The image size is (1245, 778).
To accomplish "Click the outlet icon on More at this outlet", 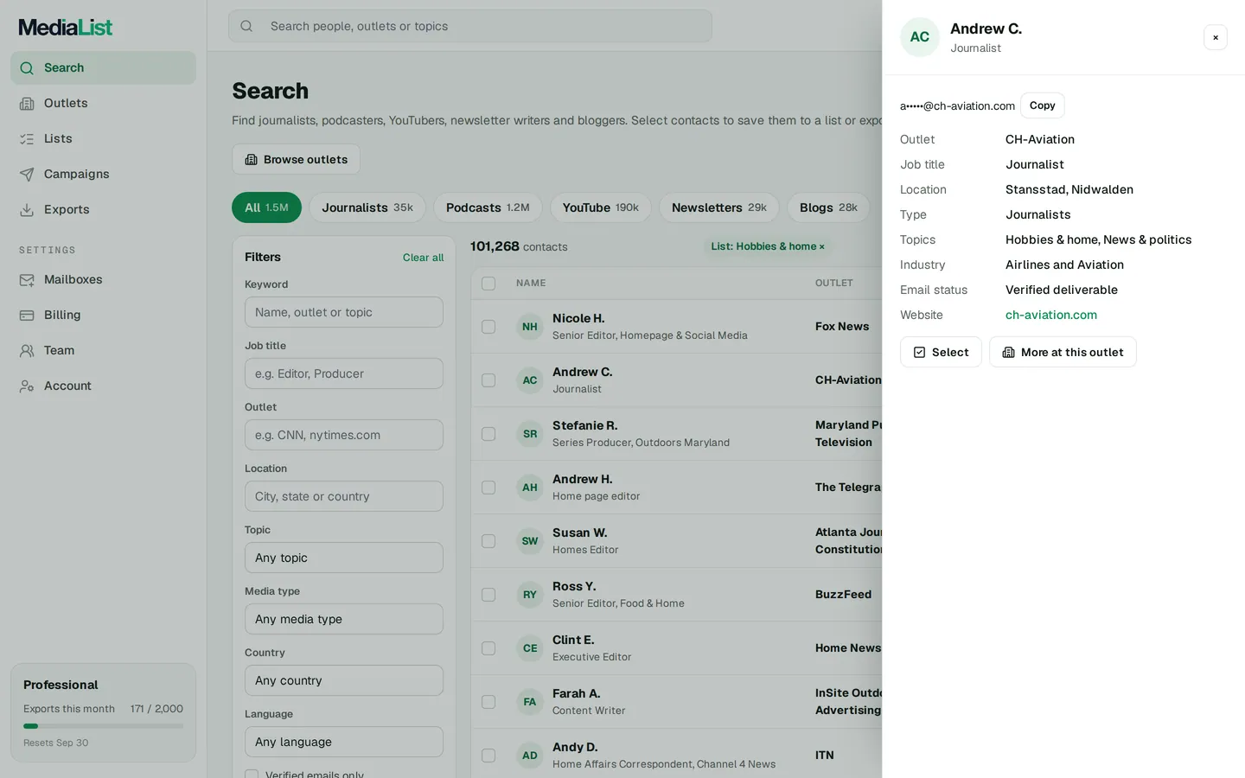I will (x=1008, y=353).
